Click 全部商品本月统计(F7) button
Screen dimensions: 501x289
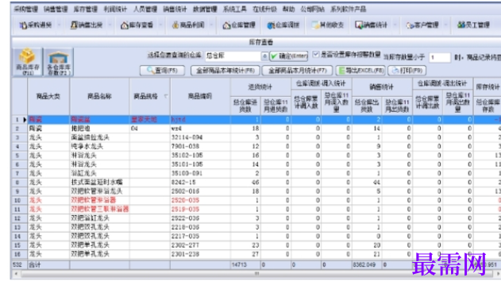coord(297,70)
